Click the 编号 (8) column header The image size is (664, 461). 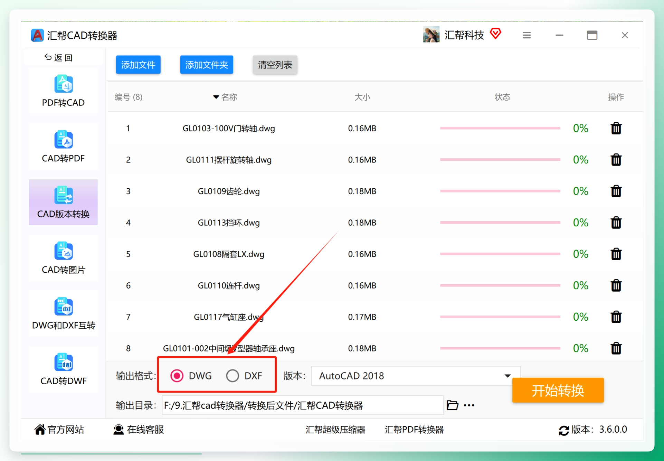tap(129, 97)
